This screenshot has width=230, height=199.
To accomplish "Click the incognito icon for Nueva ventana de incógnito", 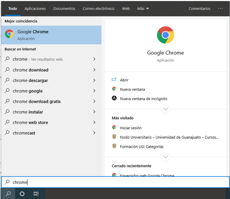I will [x=114, y=98].
